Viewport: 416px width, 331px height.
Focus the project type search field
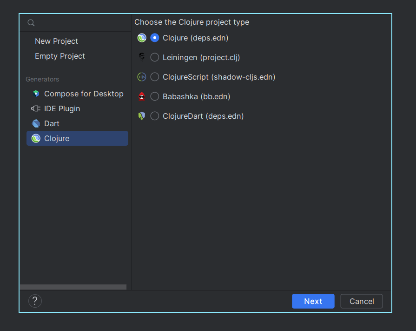pyautogui.click(x=76, y=23)
